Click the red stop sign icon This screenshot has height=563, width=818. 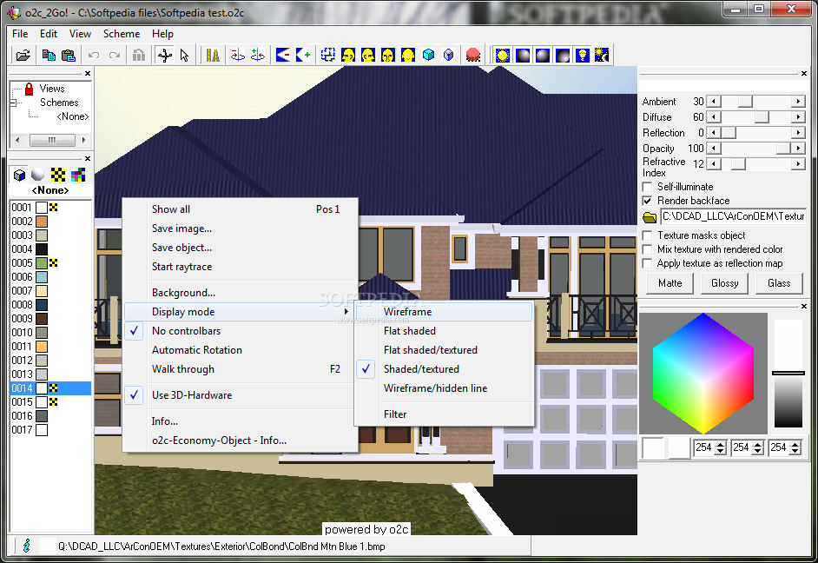pos(473,55)
